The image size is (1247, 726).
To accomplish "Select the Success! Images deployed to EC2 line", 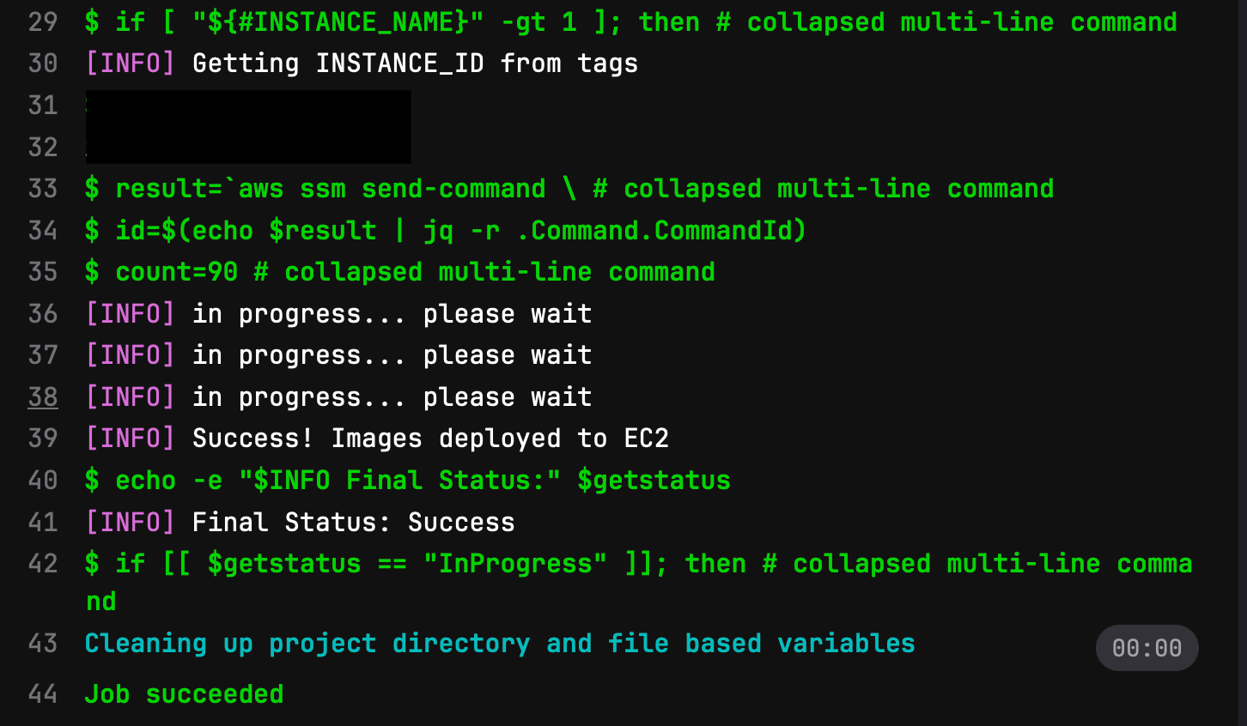I will pos(377,439).
